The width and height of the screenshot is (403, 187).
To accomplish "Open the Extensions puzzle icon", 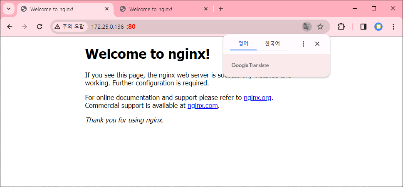I will [x=341, y=27].
